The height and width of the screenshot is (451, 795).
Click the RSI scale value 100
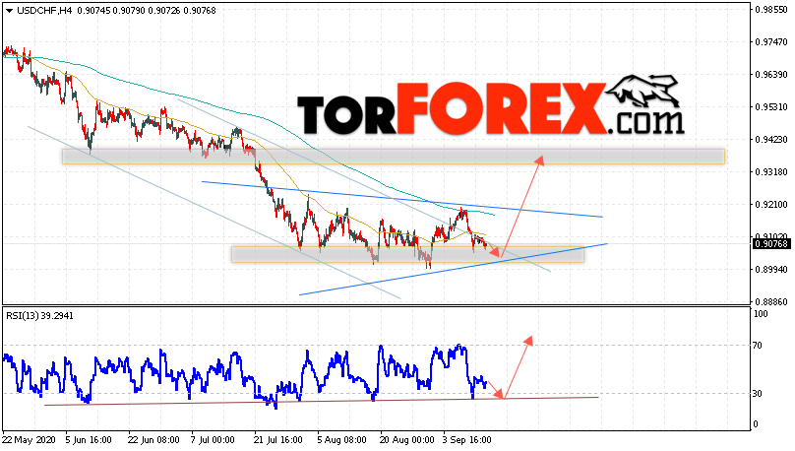[761, 314]
